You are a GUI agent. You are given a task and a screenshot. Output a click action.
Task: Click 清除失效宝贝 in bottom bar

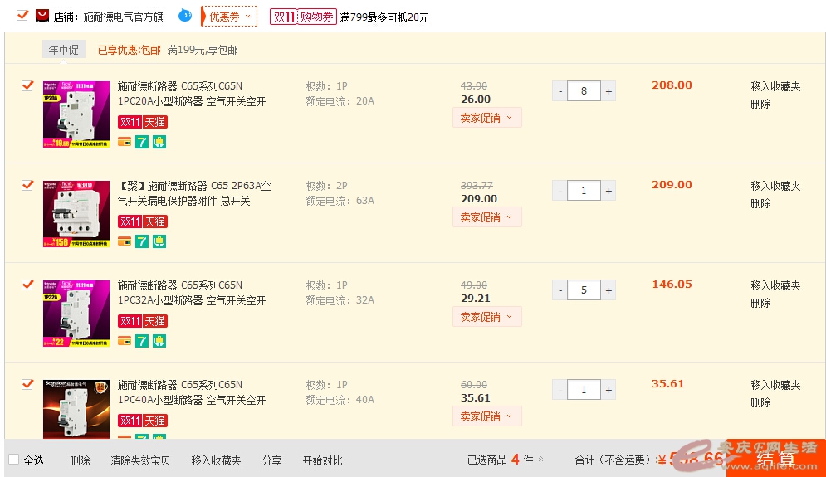coord(140,460)
